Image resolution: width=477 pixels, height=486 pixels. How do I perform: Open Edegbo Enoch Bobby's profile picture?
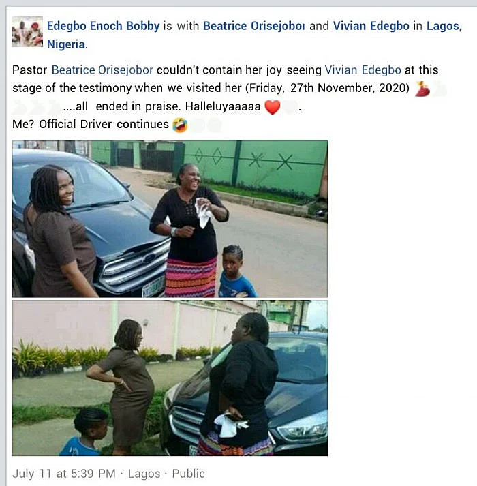point(27,31)
